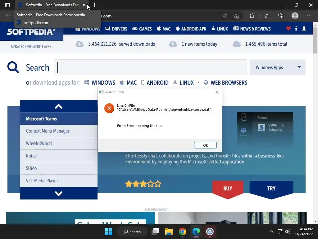Open the taskbar Search box
Image resolution: width=318 pixels, height=239 pixels.
pyautogui.click(x=132, y=232)
